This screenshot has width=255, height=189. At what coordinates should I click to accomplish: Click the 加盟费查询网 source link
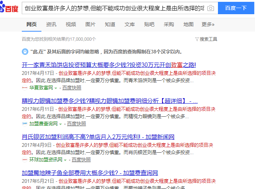pos(44,124)
